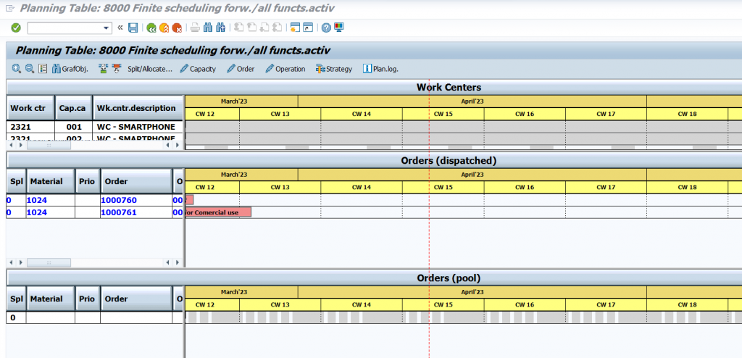The height and width of the screenshot is (358, 742).
Task: Click March'23 header in Orders (pool) timeline
Action: pos(241,292)
